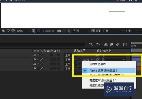This screenshot has width=142, height=99.
Task: Open the 100% magnification dropdown
Action: tap(23, 31)
